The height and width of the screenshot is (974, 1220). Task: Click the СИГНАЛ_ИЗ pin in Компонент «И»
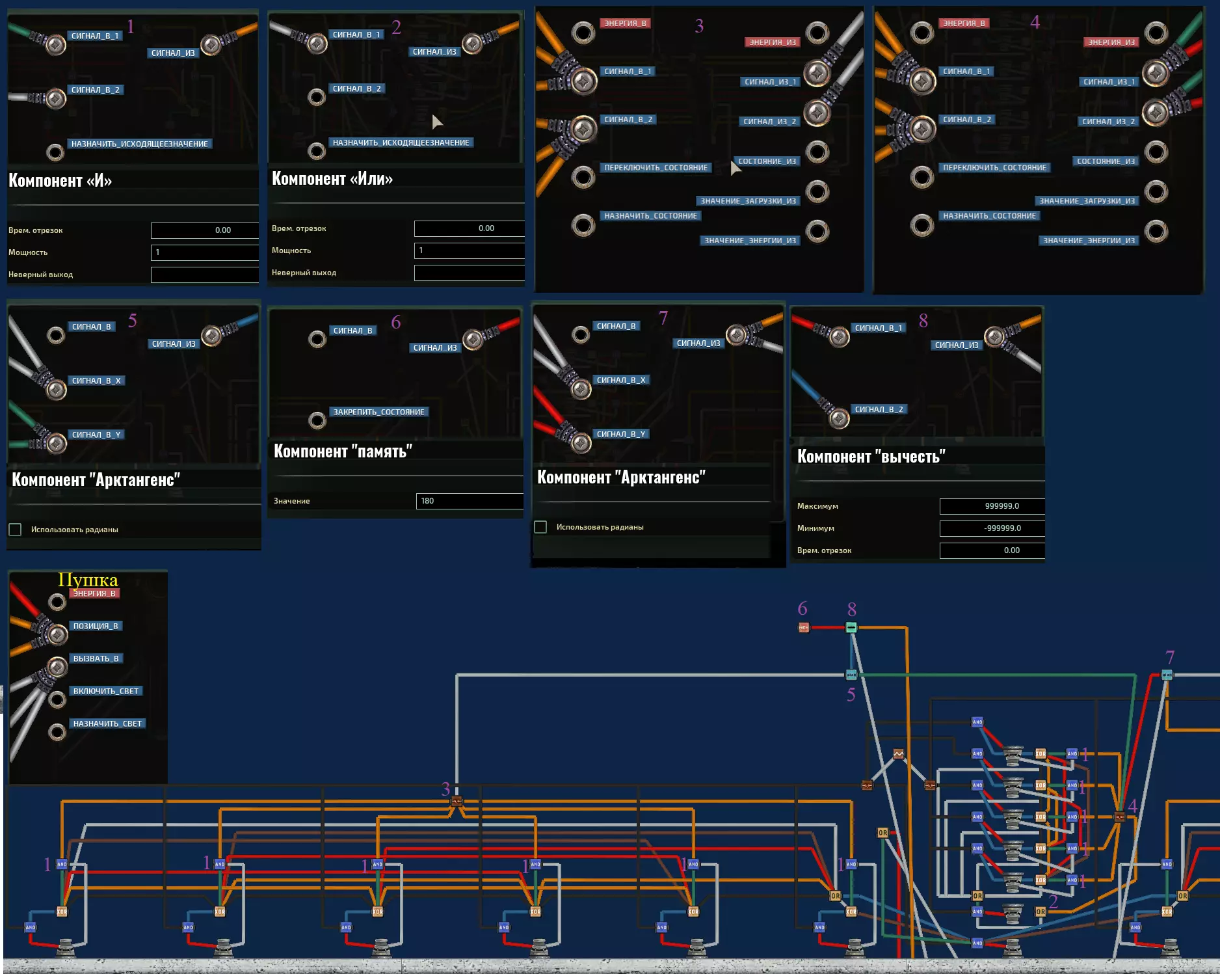pyautogui.click(x=211, y=45)
